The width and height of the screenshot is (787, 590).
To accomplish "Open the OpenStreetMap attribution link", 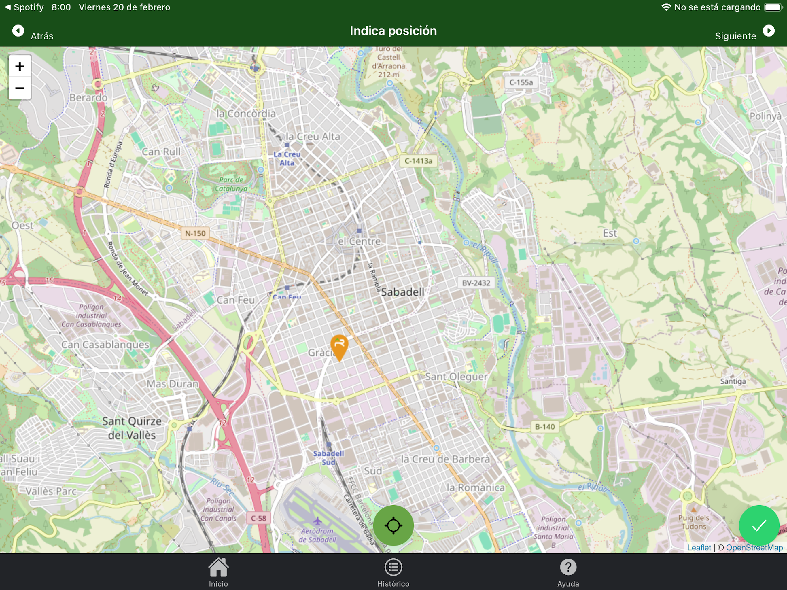I will coord(754,547).
